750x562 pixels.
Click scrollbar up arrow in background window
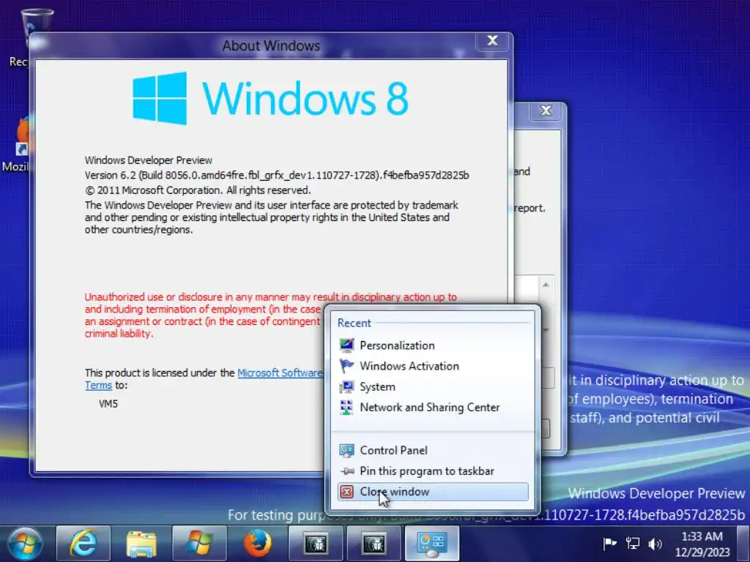click(x=546, y=285)
